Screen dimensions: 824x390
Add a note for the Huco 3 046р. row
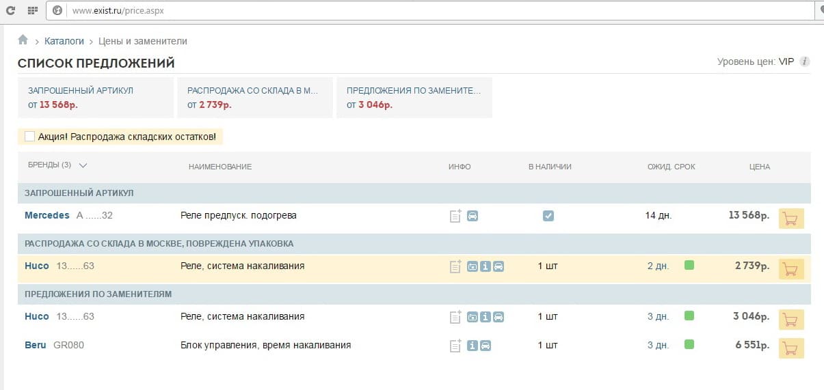coord(455,317)
